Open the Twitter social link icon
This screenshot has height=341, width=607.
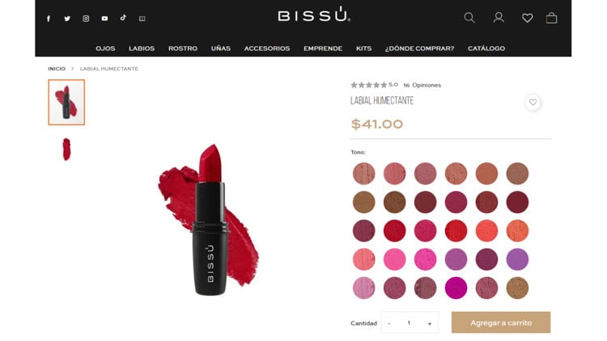pos(67,18)
